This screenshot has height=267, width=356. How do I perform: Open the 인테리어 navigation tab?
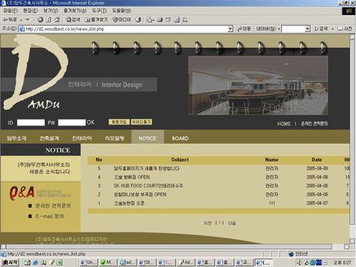click(x=82, y=138)
